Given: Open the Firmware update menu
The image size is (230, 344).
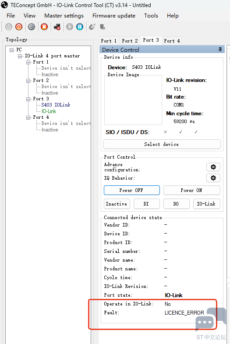Looking at the screenshot, I should (x=114, y=16).
